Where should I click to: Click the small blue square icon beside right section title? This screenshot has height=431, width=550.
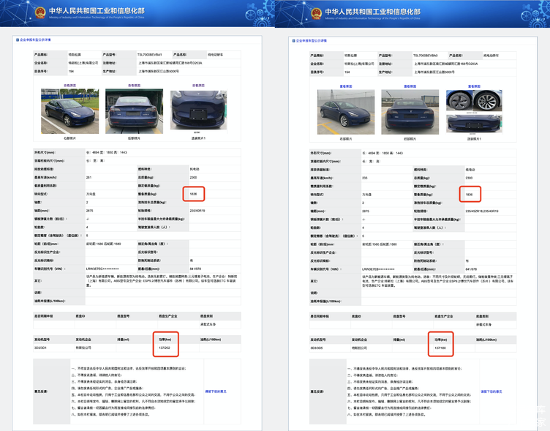pyautogui.click(x=293, y=40)
